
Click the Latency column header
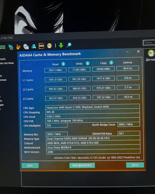[128, 62]
